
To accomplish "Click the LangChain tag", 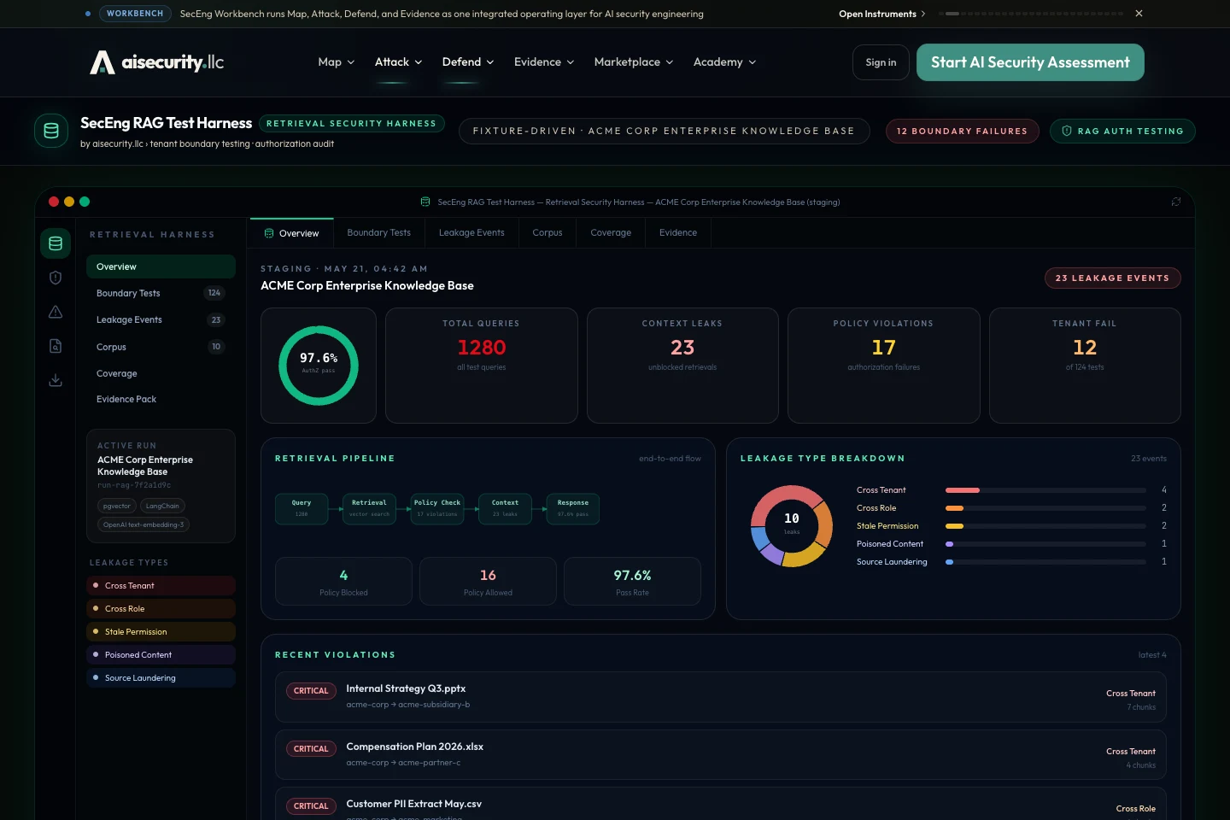I will 162,506.
